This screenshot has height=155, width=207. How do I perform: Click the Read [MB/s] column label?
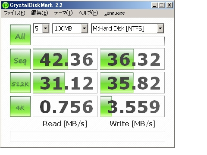(65, 124)
